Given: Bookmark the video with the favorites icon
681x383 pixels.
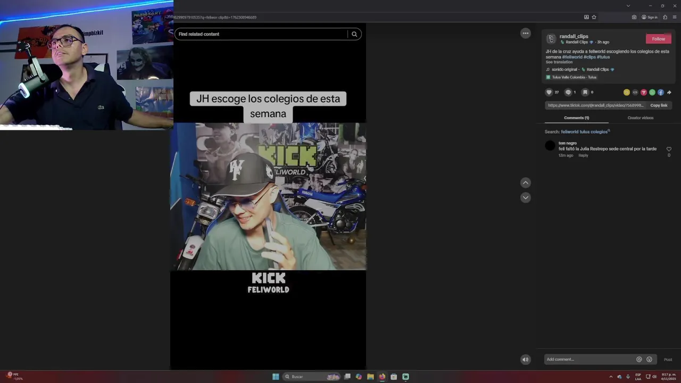Looking at the screenshot, I should pos(585,92).
